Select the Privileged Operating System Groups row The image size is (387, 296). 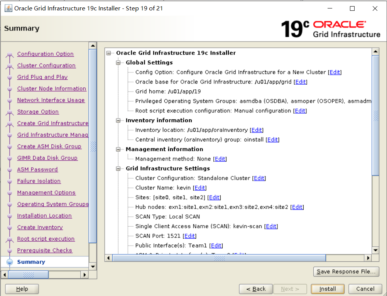tap(253, 101)
